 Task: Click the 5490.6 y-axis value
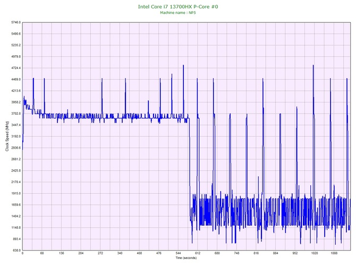[x=16, y=34]
